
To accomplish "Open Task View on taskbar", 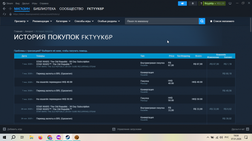I will (x=22, y=137).
